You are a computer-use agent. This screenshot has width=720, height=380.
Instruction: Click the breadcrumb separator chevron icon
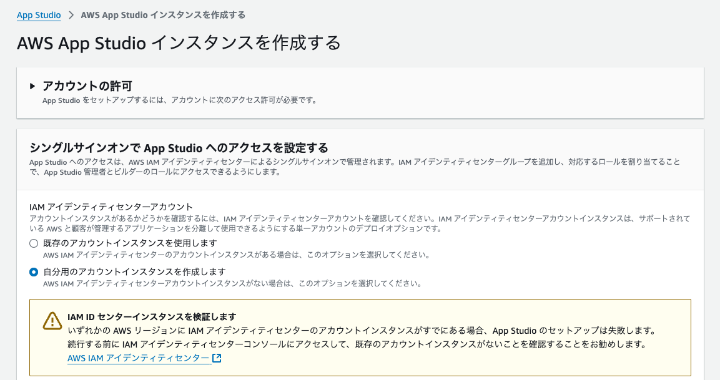(71, 15)
